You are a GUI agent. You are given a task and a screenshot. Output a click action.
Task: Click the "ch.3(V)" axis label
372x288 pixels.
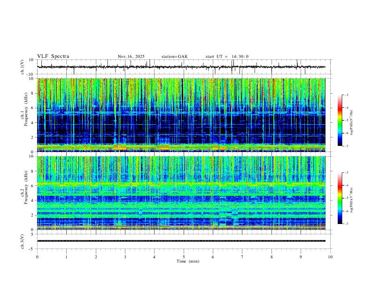23,242
